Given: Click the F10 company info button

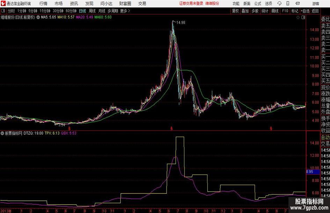Looking at the screenshot, I should tap(285, 11).
